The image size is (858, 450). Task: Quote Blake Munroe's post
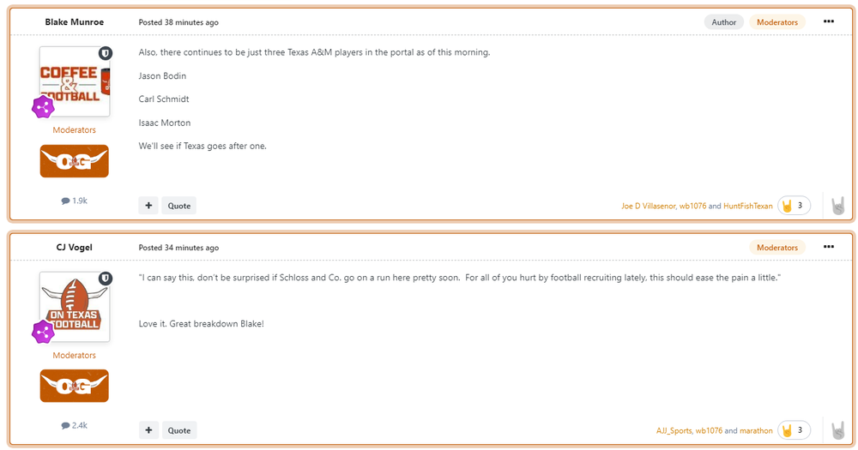click(x=179, y=206)
